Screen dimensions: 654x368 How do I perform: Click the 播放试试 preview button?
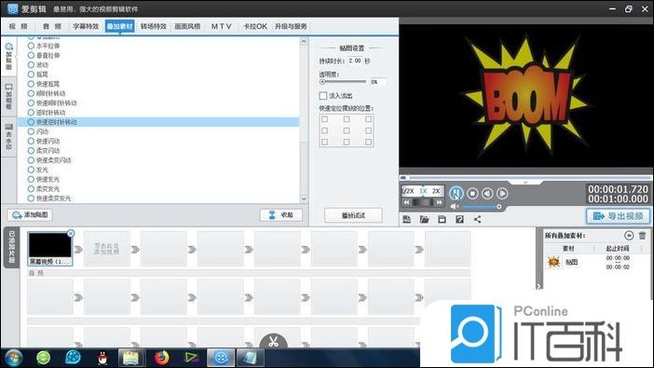[x=353, y=215]
